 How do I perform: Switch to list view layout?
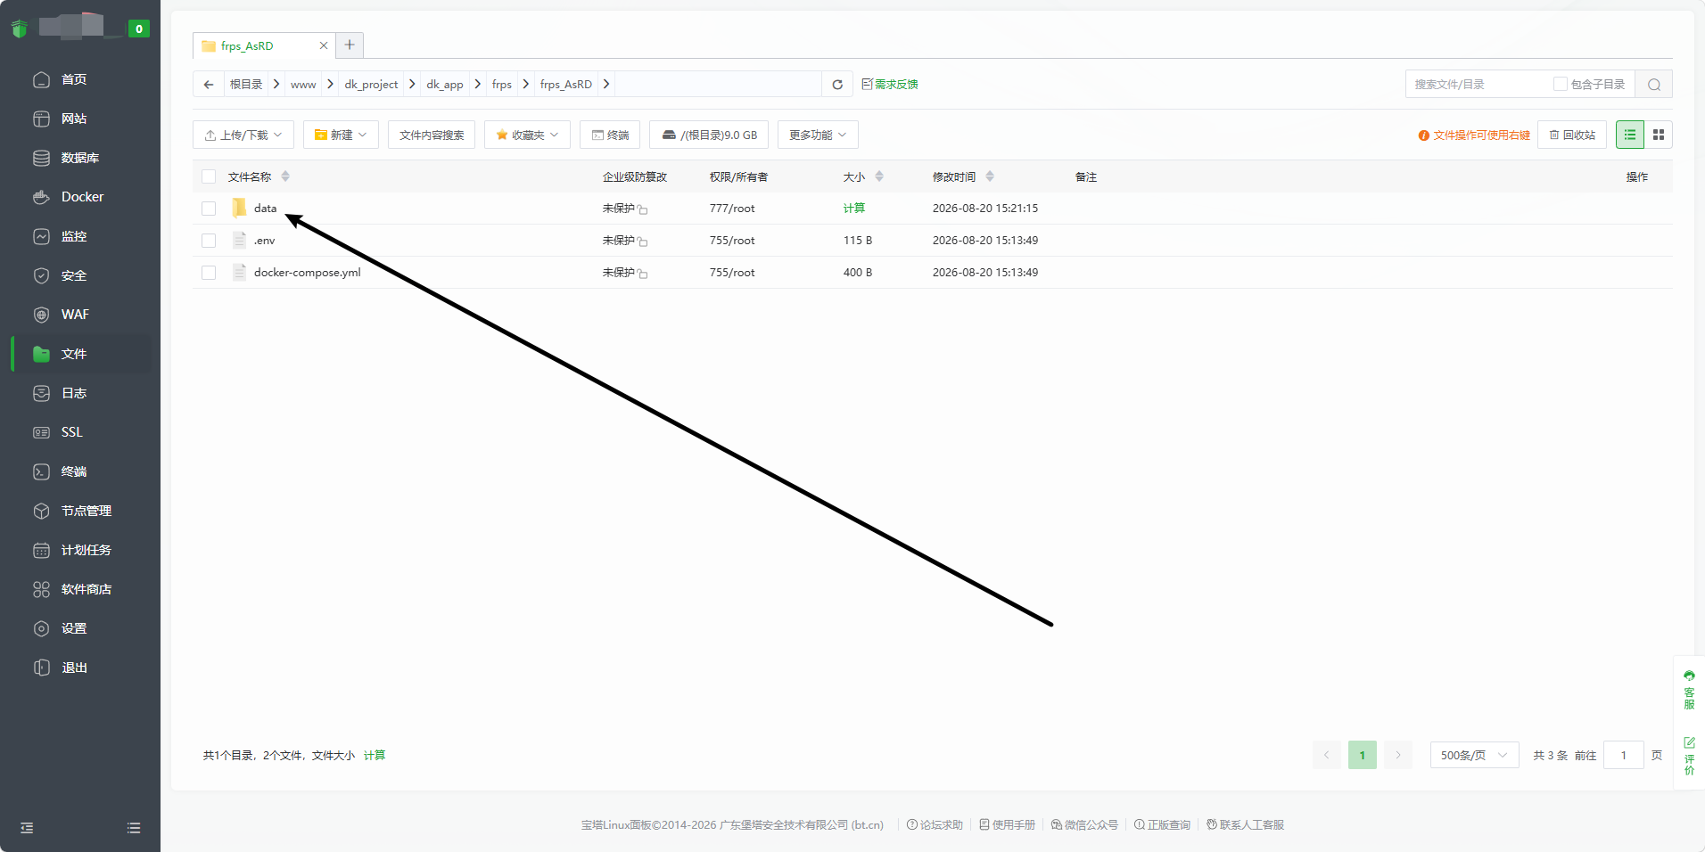pos(1630,135)
